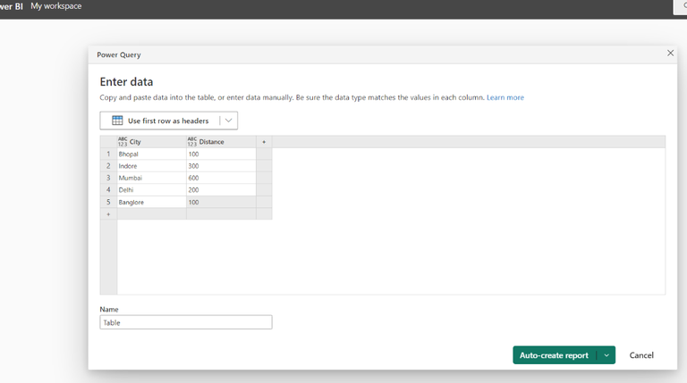Add a new row with plus icon
The width and height of the screenshot is (687, 383).
pyautogui.click(x=108, y=214)
